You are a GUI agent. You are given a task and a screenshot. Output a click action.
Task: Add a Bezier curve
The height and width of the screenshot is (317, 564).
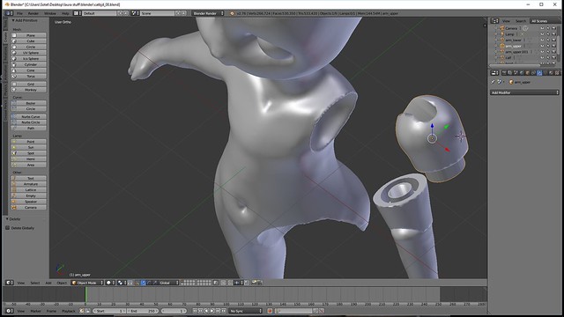tap(28, 103)
